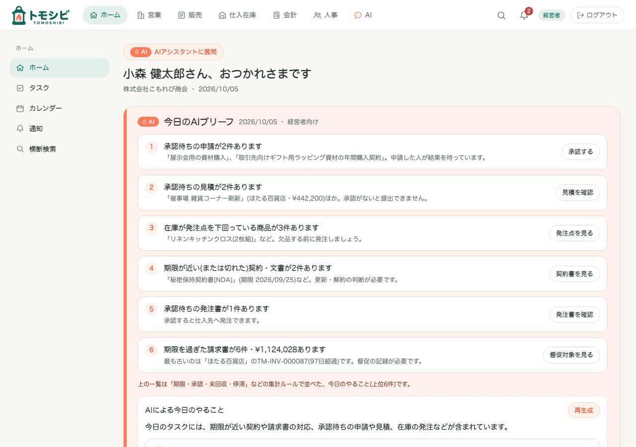Click 承認待ちの発注書が1件あります heading
Screen dimensions: 636x447
[x=217, y=309]
